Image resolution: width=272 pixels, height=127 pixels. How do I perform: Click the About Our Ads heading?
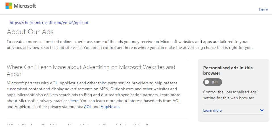30,32
